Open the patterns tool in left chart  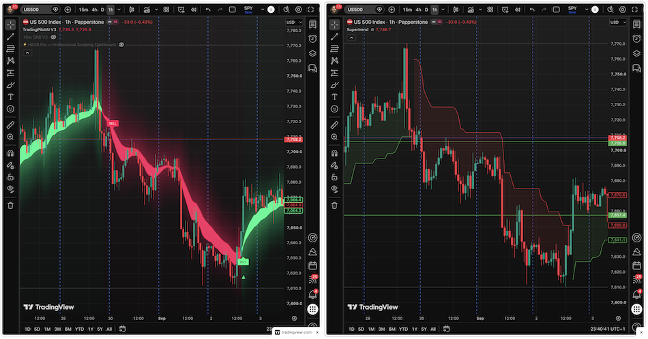[10, 61]
